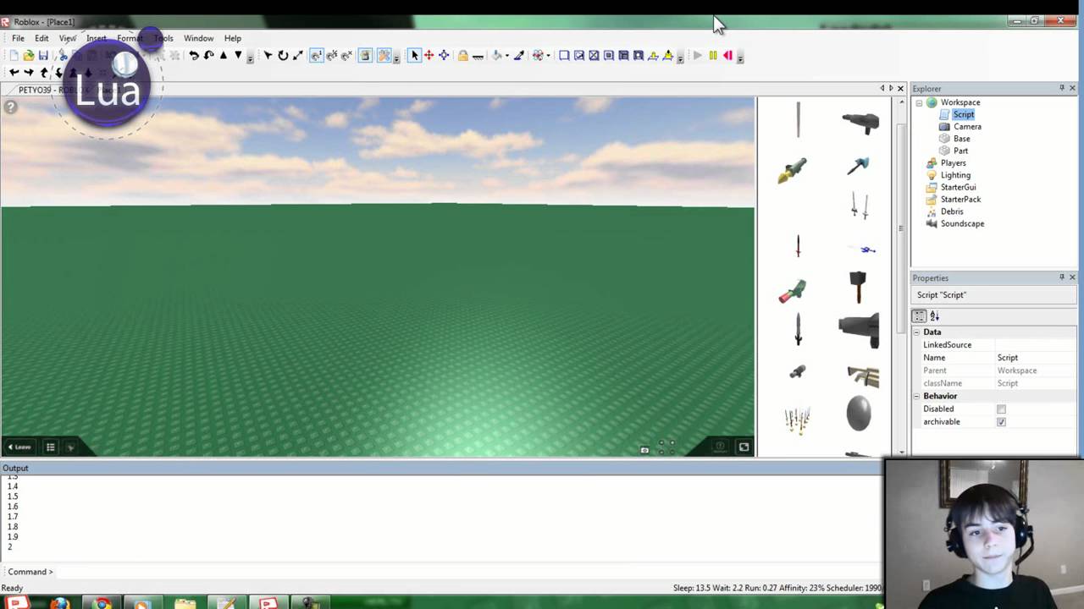Image resolution: width=1084 pixels, height=609 pixels.
Task: Pin the Explorer panel
Action: coord(1061,88)
